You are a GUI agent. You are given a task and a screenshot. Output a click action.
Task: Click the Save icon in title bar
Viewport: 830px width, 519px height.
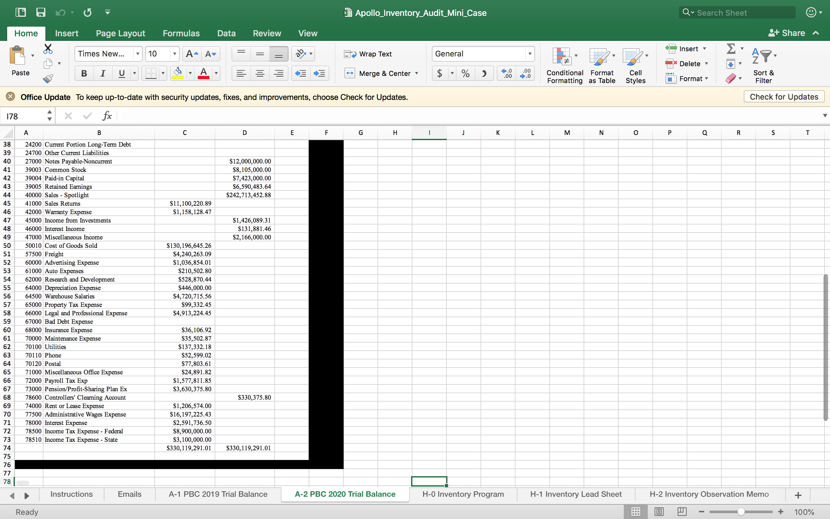[41, 13]
